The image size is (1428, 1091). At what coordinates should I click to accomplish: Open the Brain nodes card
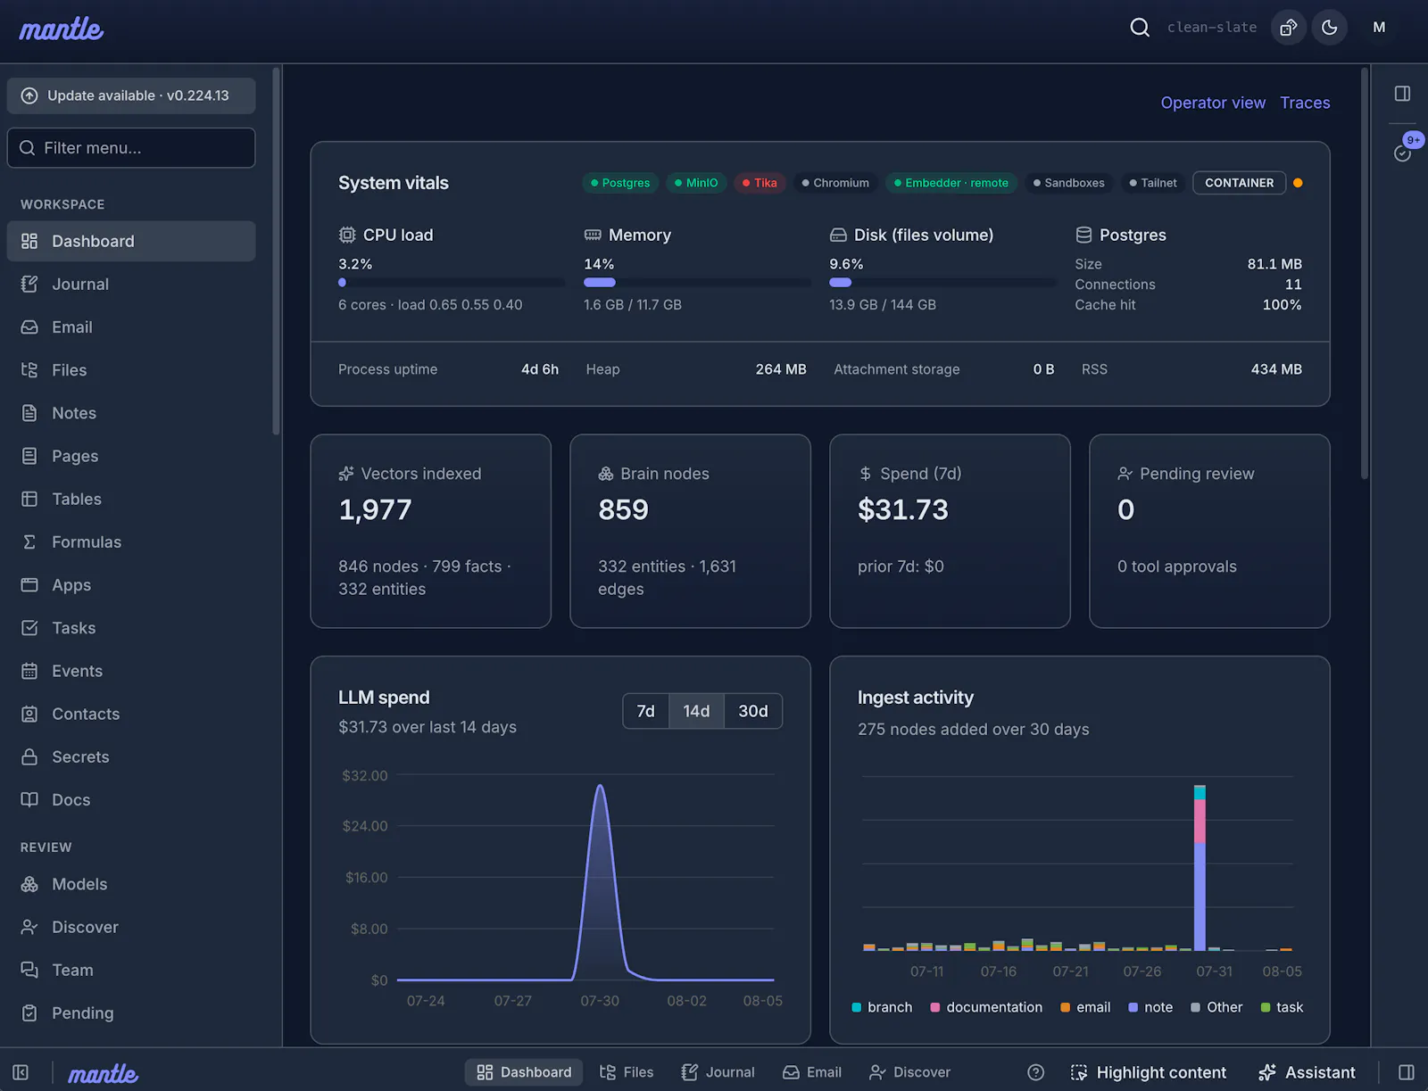coord(690,531)
